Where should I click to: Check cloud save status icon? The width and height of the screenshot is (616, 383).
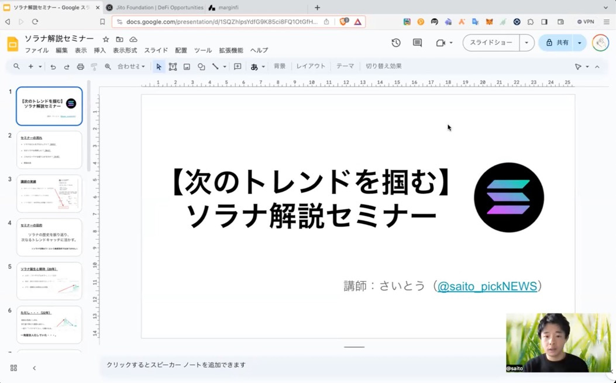coord(133,39)
